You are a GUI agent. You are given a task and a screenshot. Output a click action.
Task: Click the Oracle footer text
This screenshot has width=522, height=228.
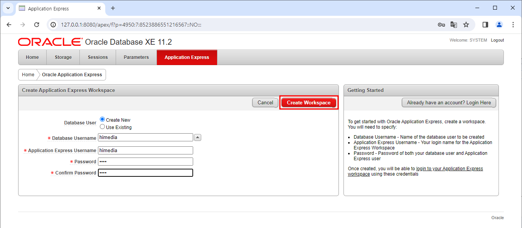[x=497, y=218]
